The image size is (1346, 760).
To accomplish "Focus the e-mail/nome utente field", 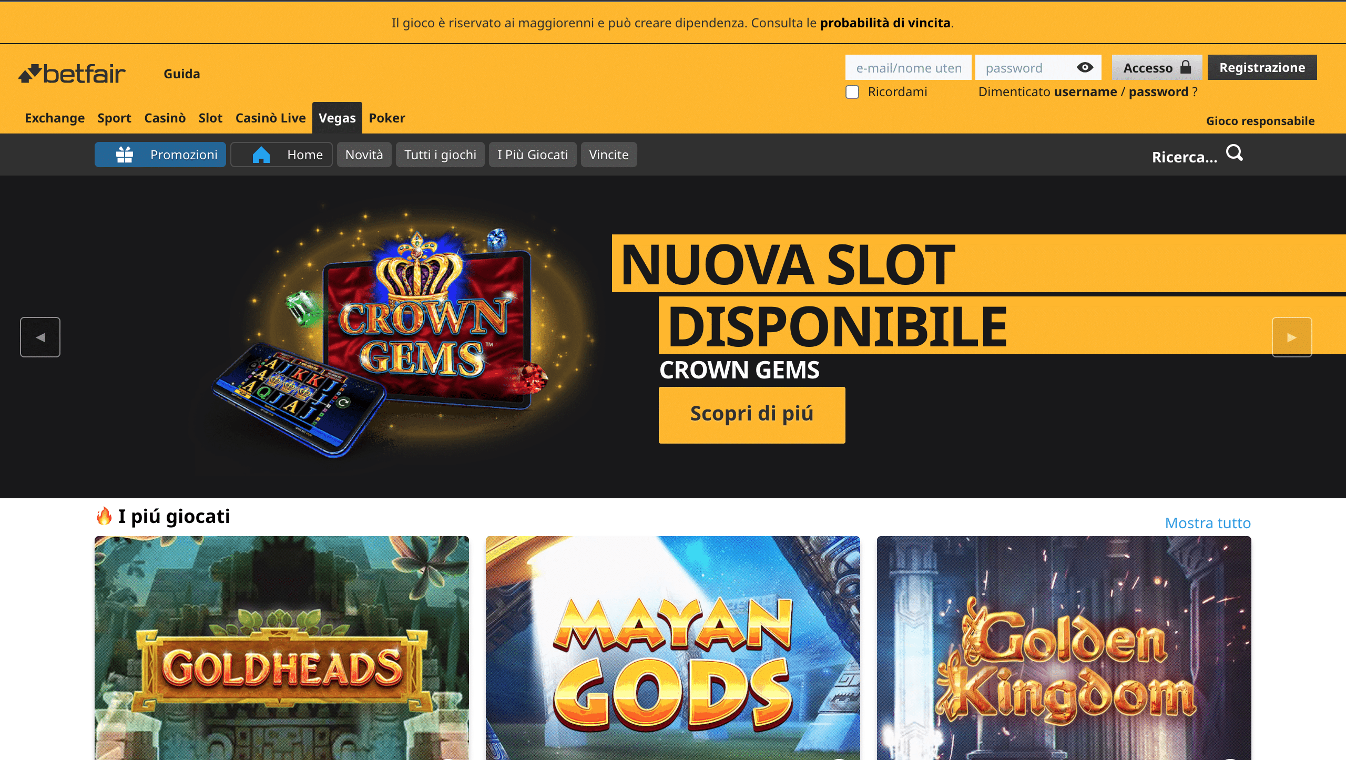I will tap(907, 68).
